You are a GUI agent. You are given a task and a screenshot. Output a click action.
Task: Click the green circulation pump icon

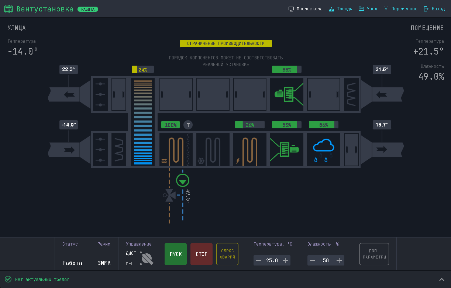click(182, 180)
